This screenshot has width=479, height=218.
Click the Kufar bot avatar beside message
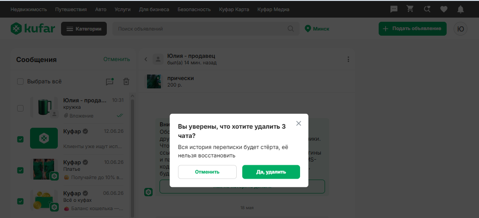(148, 192)
